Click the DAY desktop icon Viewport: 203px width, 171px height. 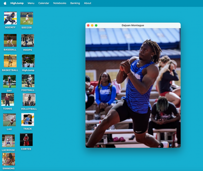tap(9, 81)
